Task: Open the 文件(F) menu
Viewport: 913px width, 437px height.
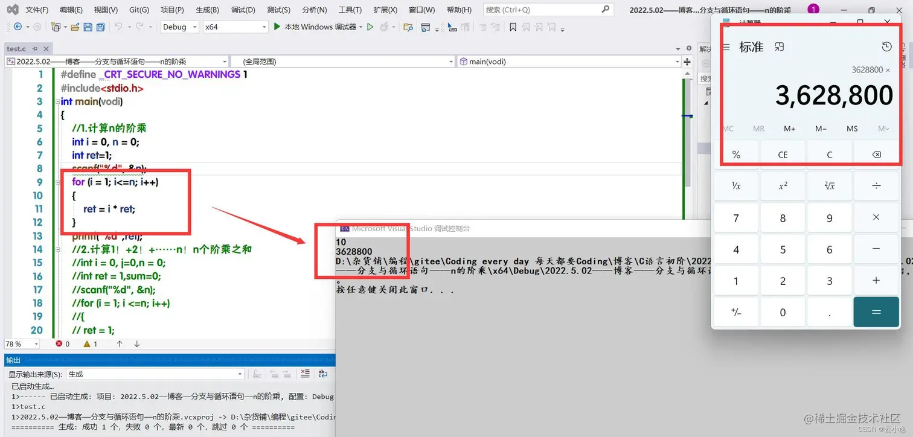Action: point(37,10)
